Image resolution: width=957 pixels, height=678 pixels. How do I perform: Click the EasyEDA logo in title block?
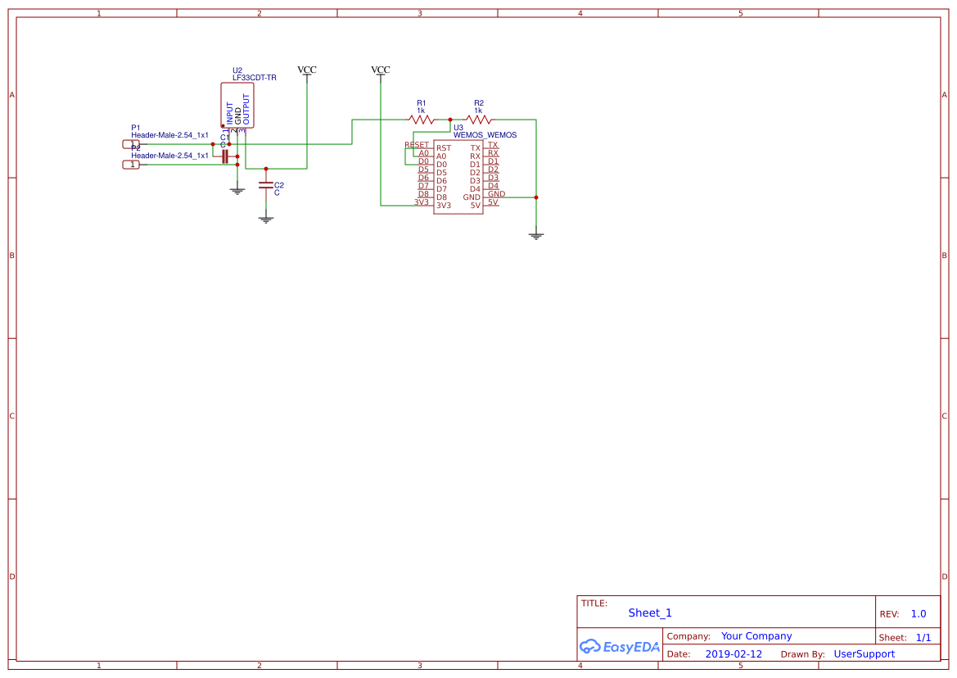click(x=619, y=646)
